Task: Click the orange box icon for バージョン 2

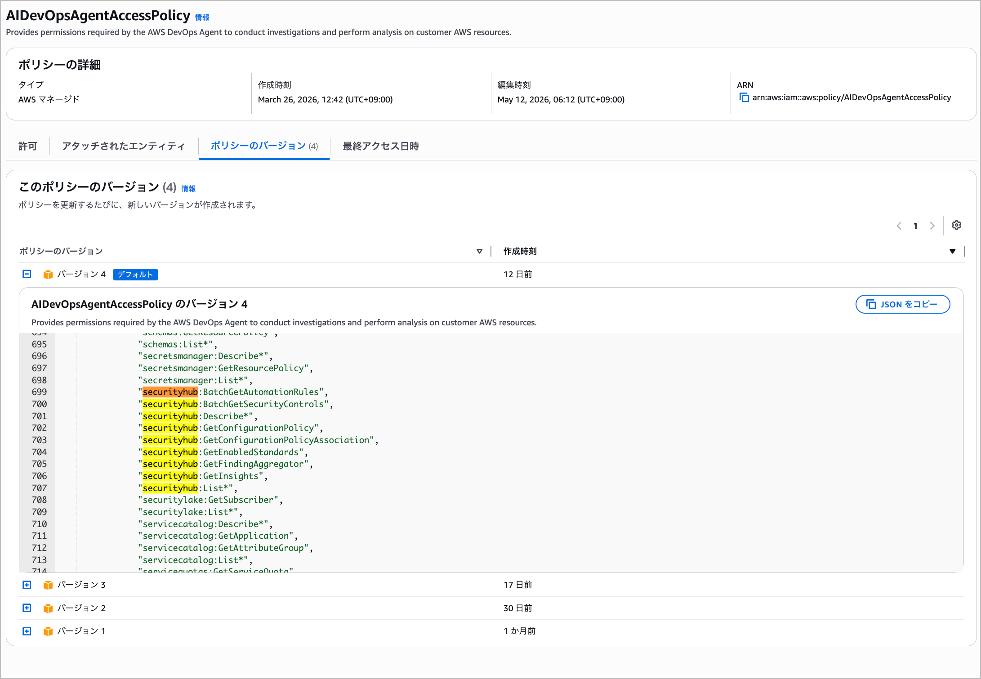Action: pyautogui.click(x=48, y=608)
